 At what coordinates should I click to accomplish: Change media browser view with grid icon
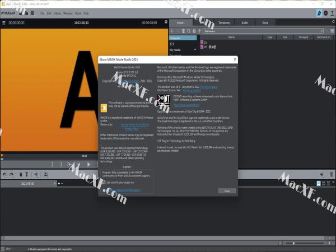click(332, 31)
